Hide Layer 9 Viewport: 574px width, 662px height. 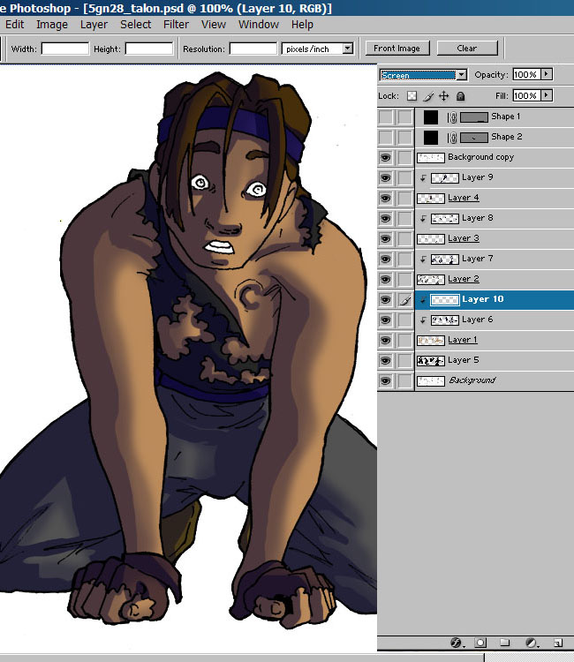(385, 177)
